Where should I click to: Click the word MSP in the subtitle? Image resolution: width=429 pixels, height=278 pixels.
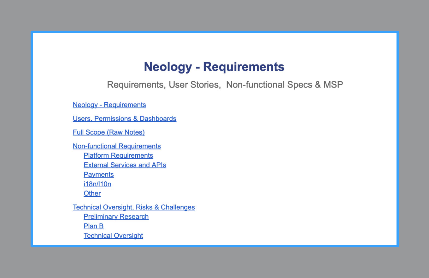[333, 85]
